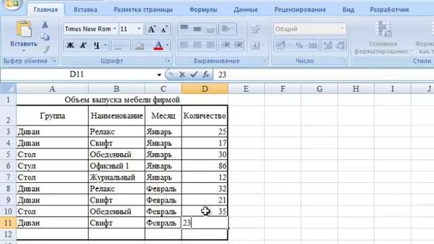This screenshot has width=434, height=244.
Task: Switch to the Разметка страницы tab
Action: (x=143, y=9)
